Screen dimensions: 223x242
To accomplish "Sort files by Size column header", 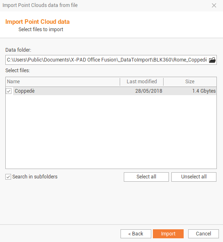I will 190,82.
